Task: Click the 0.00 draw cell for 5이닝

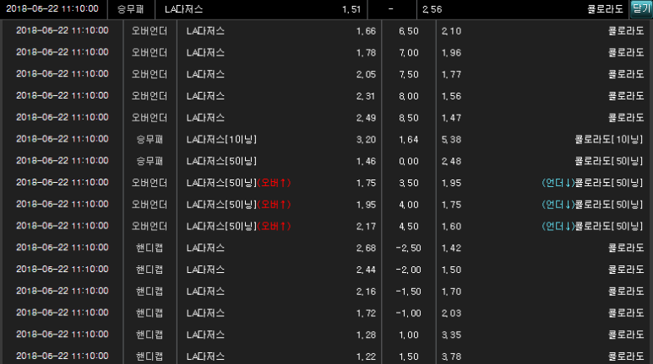Action: 409,161
